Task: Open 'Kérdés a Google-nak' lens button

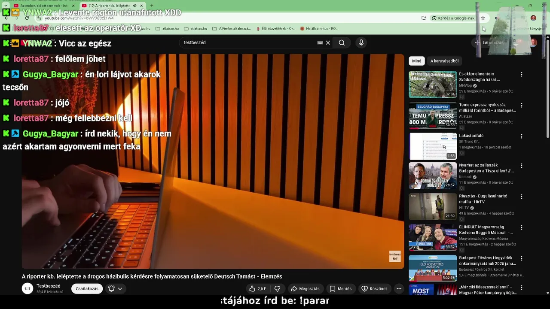Action: point(453,18)
